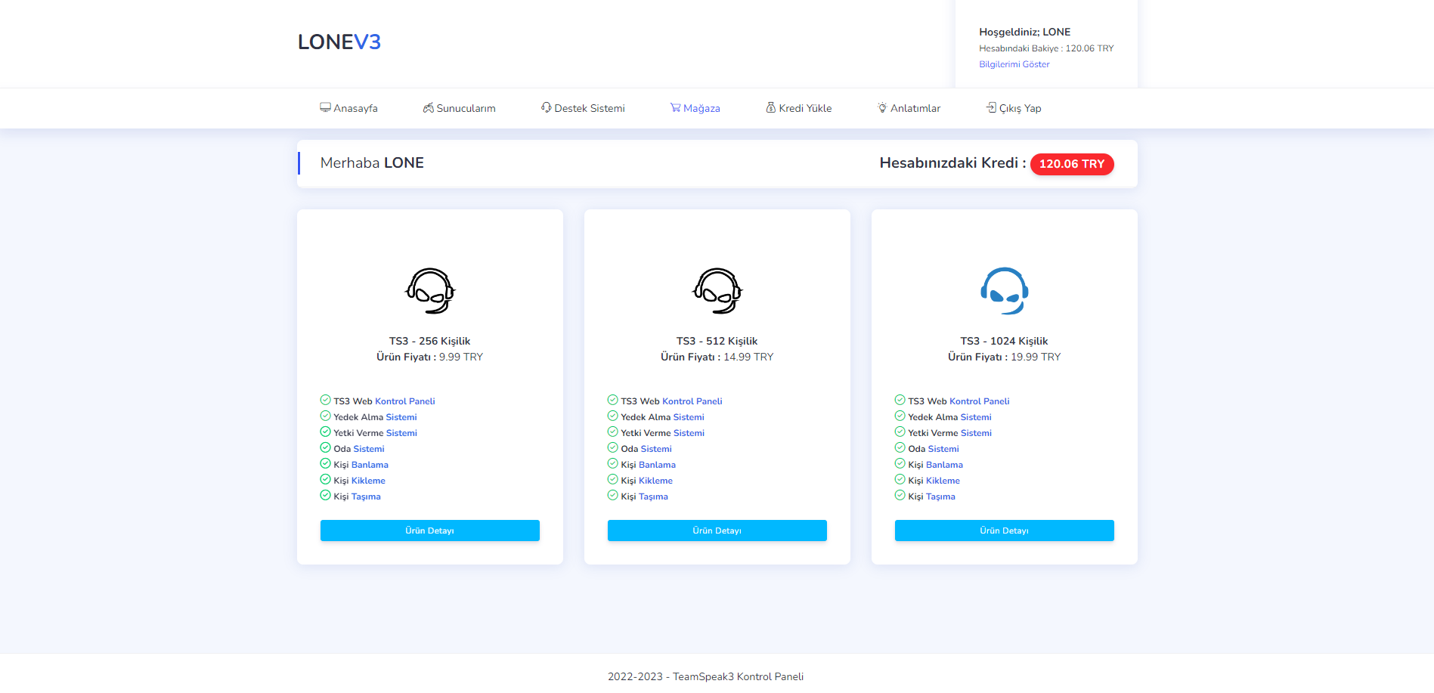
Task: Click the logout icon beside Çıkış Yap
Action: pos(991,107)
